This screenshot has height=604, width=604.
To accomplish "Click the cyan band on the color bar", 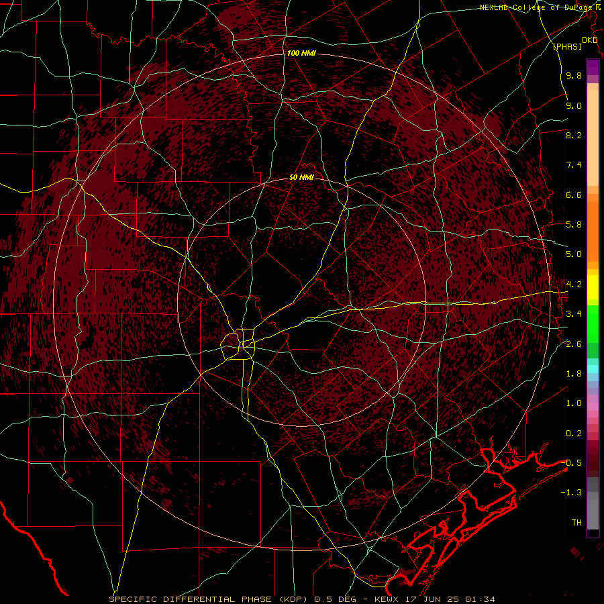I will pos(593,369).
